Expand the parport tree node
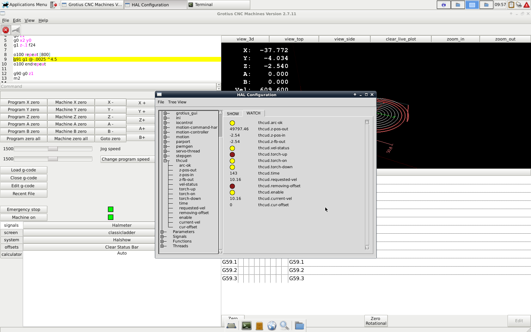531x332 pixels. coord(165,142)
